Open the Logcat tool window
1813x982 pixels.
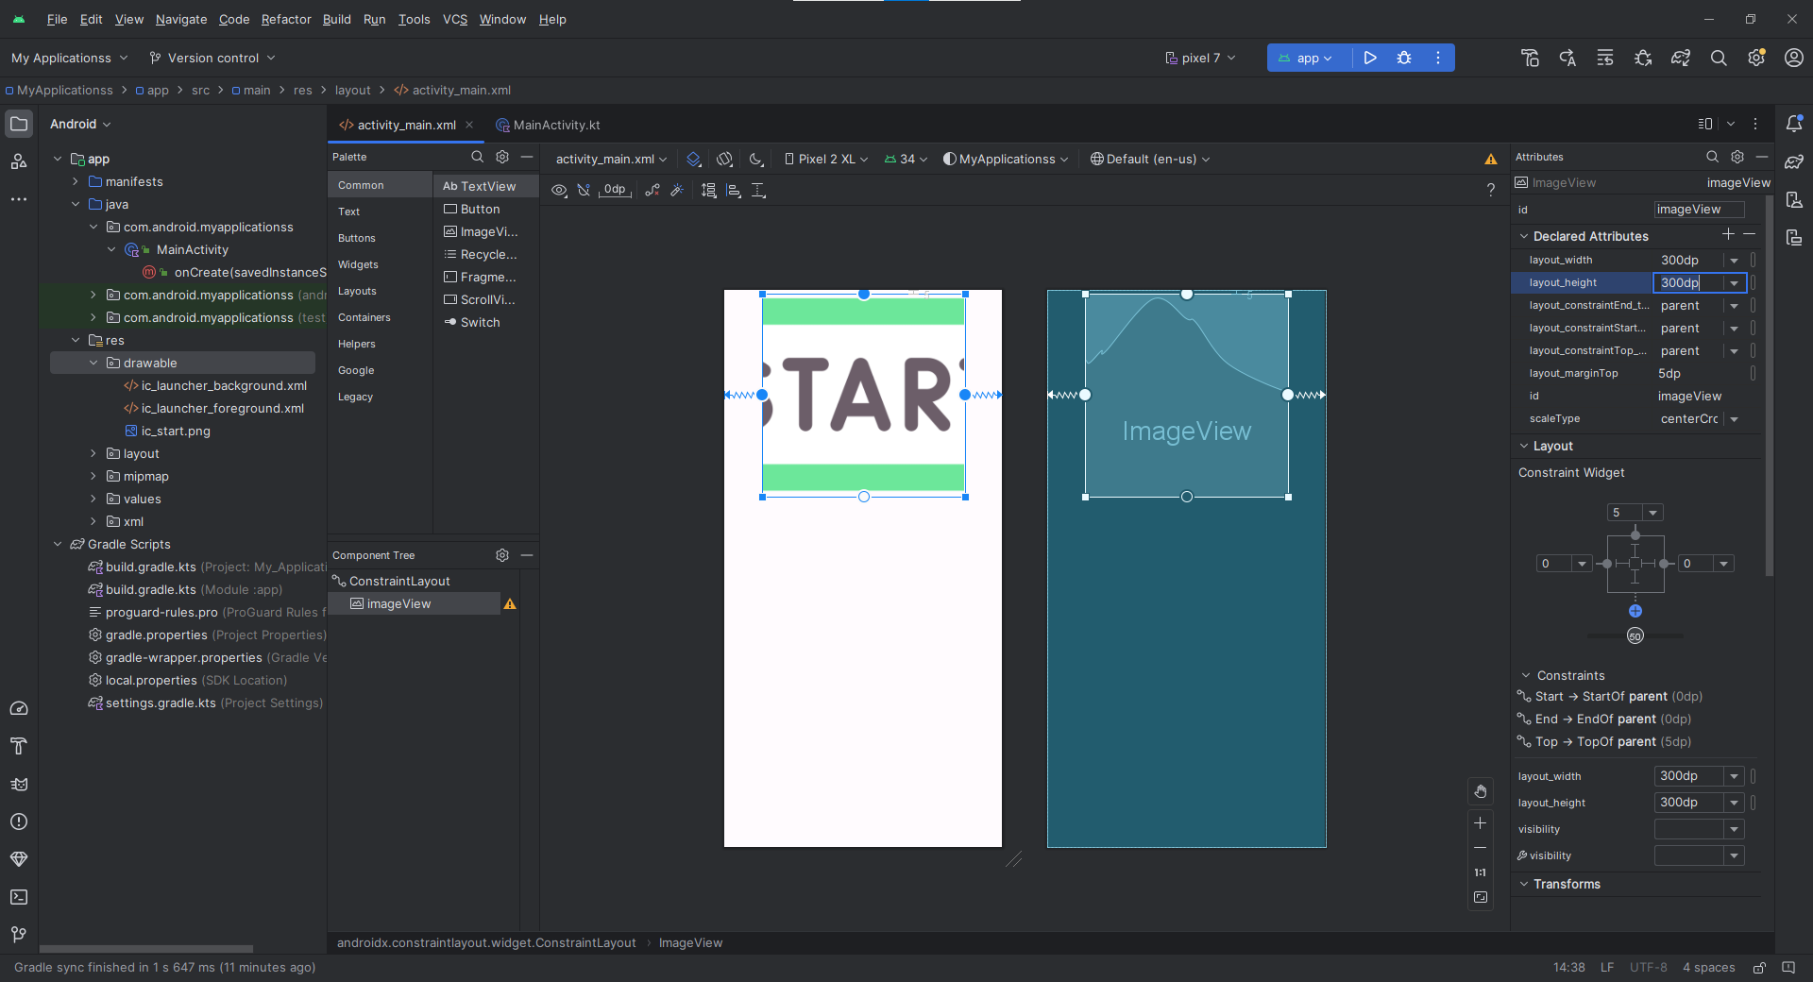coord(19,784)
